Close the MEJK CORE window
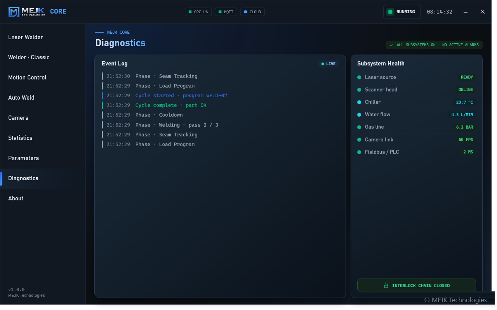 pos(483,12)
